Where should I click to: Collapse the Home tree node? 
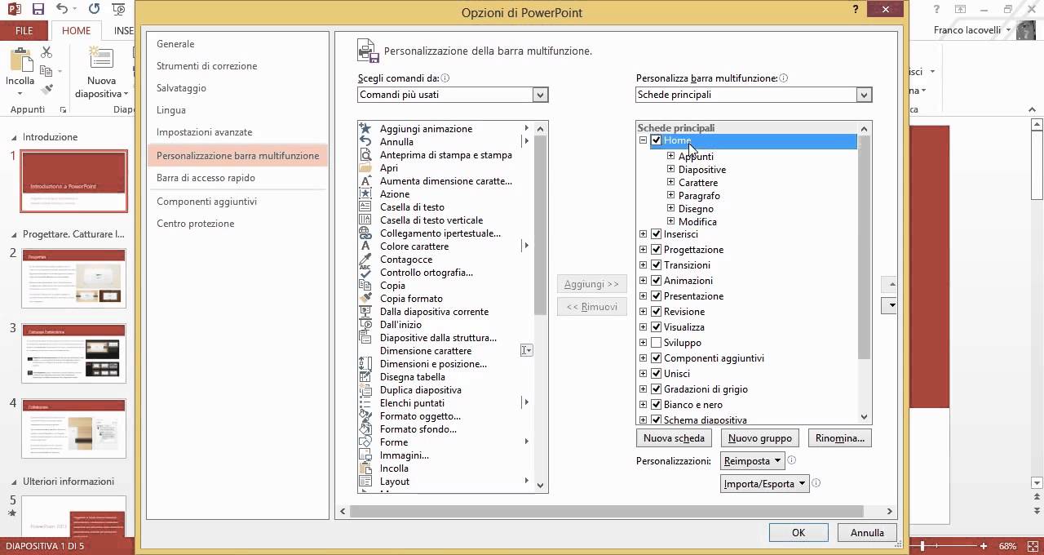tap(643, 141)
